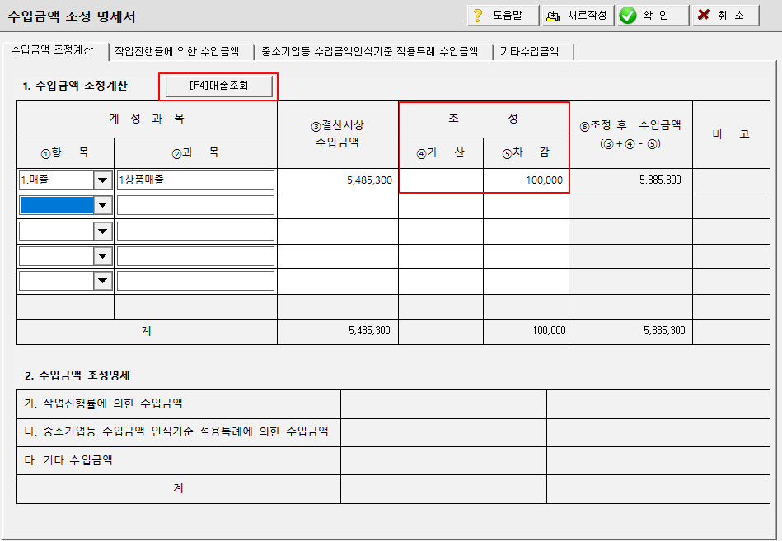This screenshot has height=541, width=782.
Task: Click the green checkmark icon
Action: point(627,16)
